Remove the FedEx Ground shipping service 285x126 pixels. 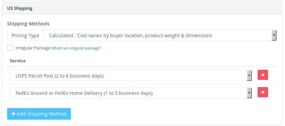coord(263,92)
